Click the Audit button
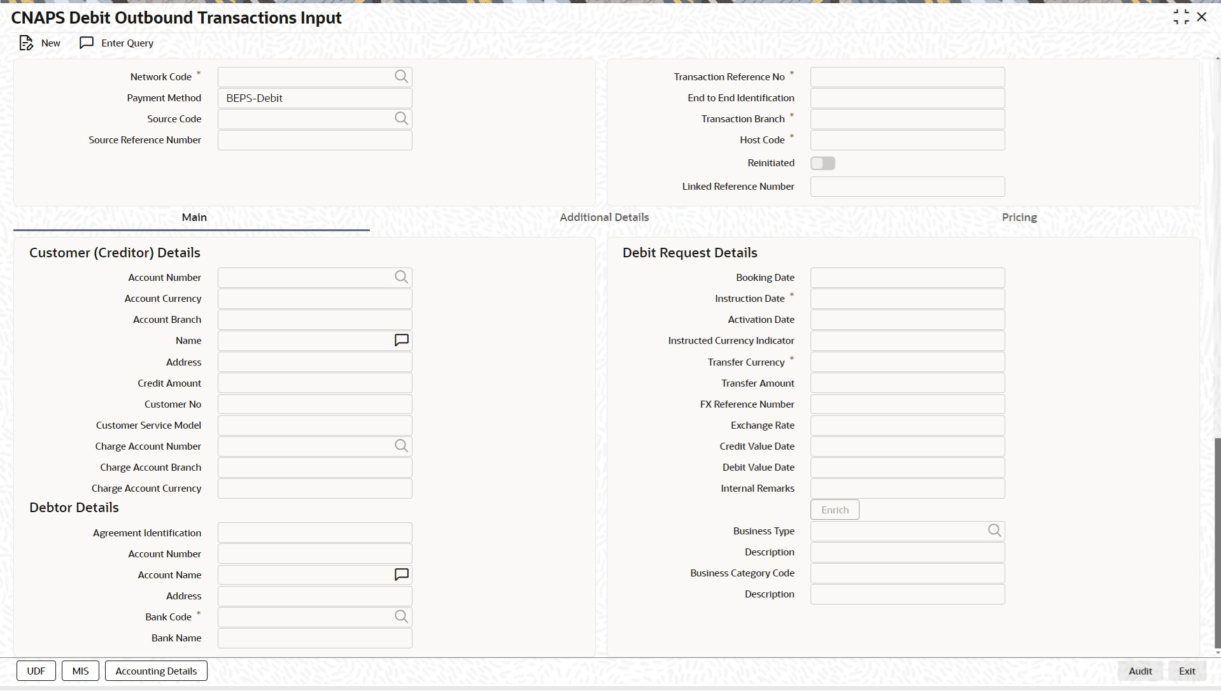Image resolution: width=1221 pixels, height=693 pixels. pos(1140,671)
